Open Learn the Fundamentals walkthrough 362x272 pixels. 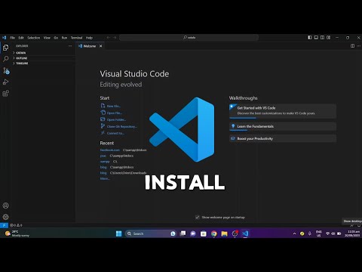283,126
